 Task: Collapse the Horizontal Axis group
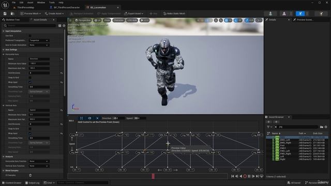(4, 54)
